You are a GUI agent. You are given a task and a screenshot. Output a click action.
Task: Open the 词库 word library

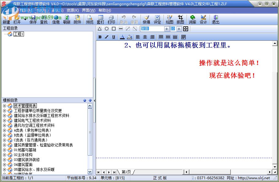pos(193,19)
